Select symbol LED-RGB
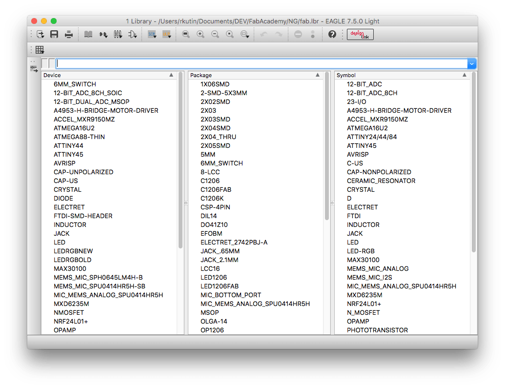 click(x=361, y=251)
